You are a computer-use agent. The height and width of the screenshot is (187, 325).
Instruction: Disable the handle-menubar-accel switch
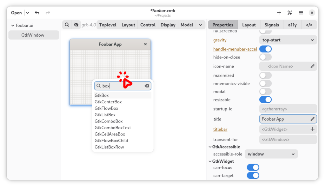coord(265,49)
